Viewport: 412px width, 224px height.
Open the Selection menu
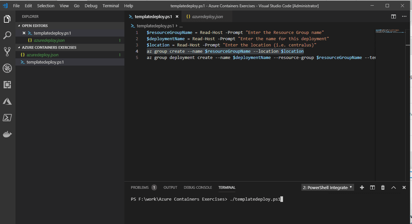coord(46,6)
